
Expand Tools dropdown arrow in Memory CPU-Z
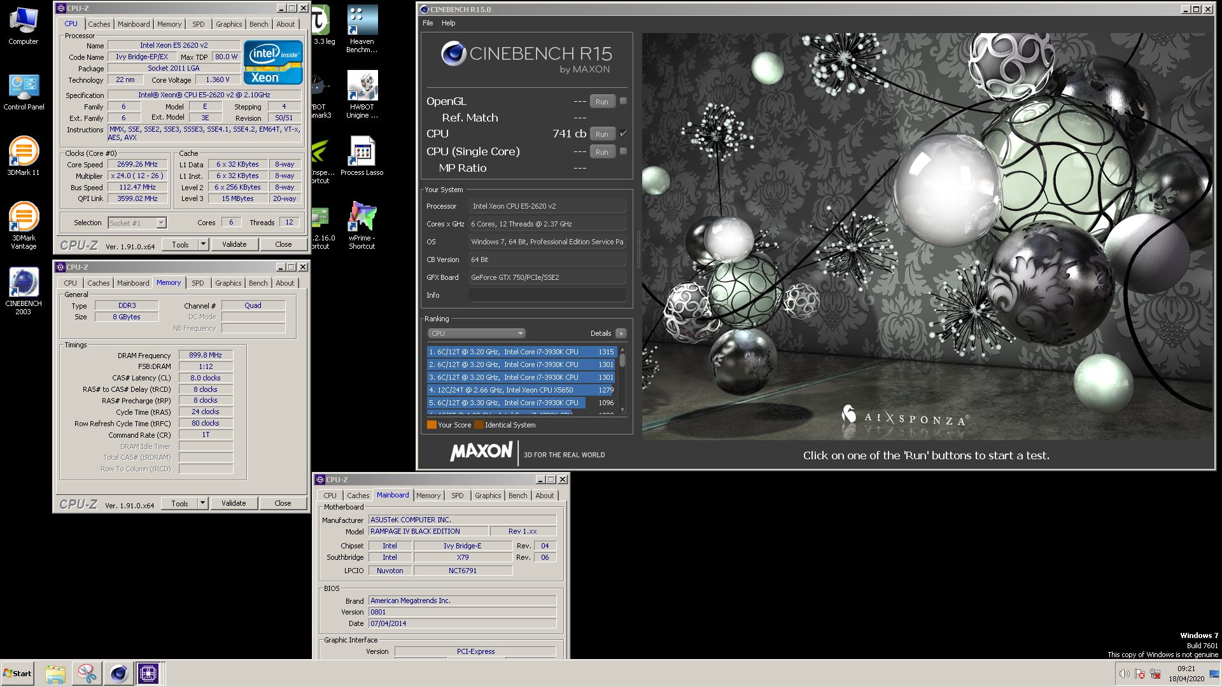(202, 503)
